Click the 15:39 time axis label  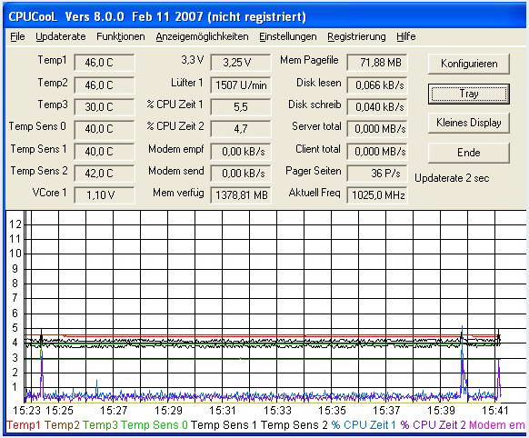coord(441,411)
